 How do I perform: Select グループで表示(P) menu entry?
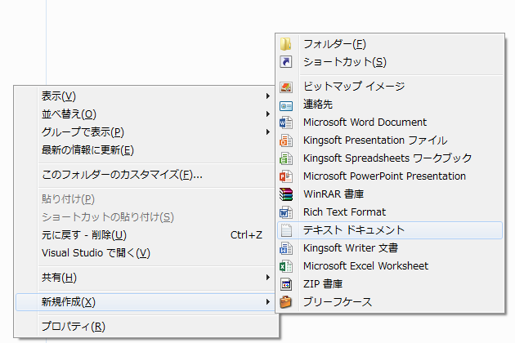tap(146, 132)
